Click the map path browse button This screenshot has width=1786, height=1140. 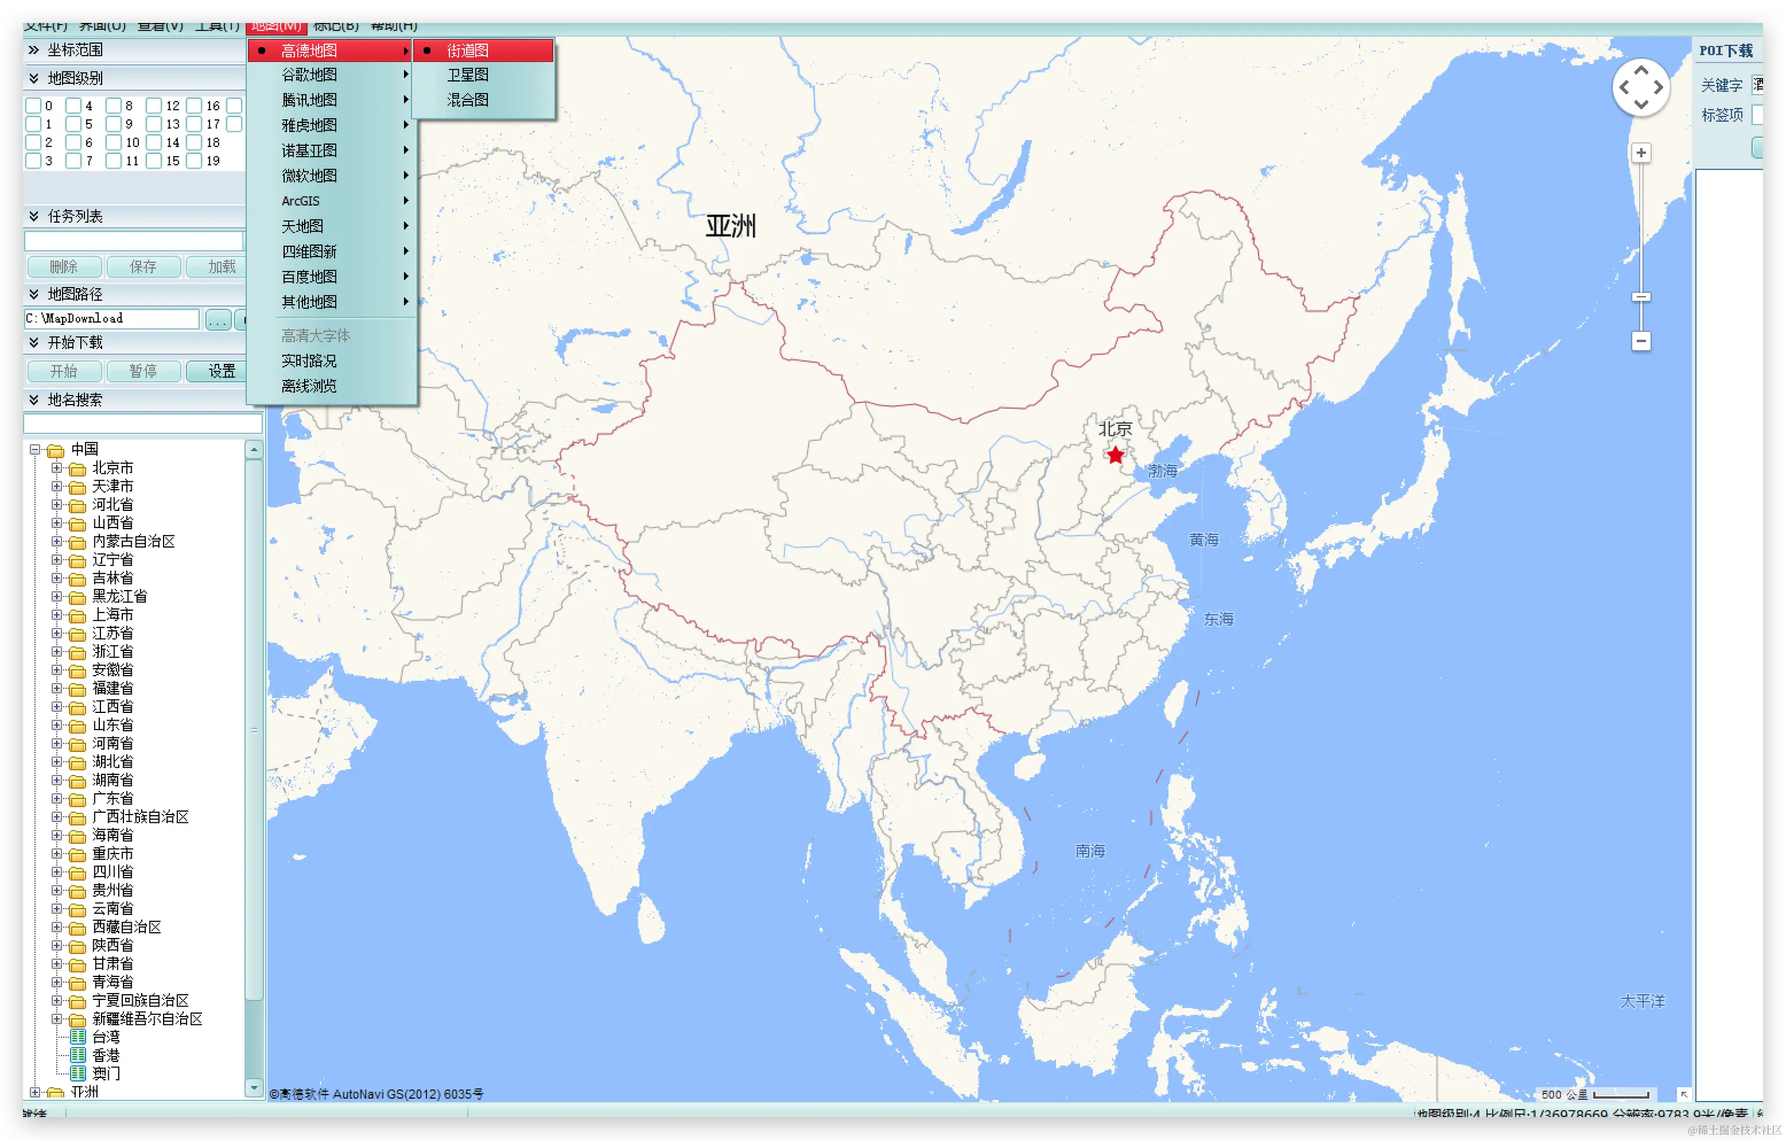pos(217,320)
